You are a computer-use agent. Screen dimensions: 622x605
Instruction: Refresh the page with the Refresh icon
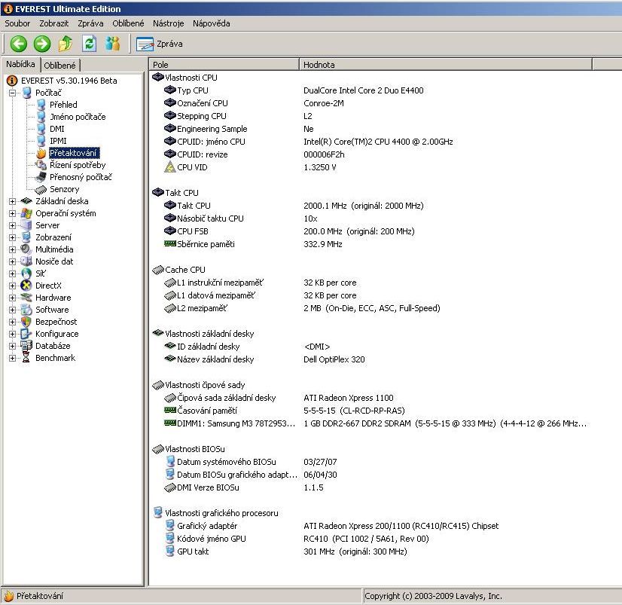89,44
